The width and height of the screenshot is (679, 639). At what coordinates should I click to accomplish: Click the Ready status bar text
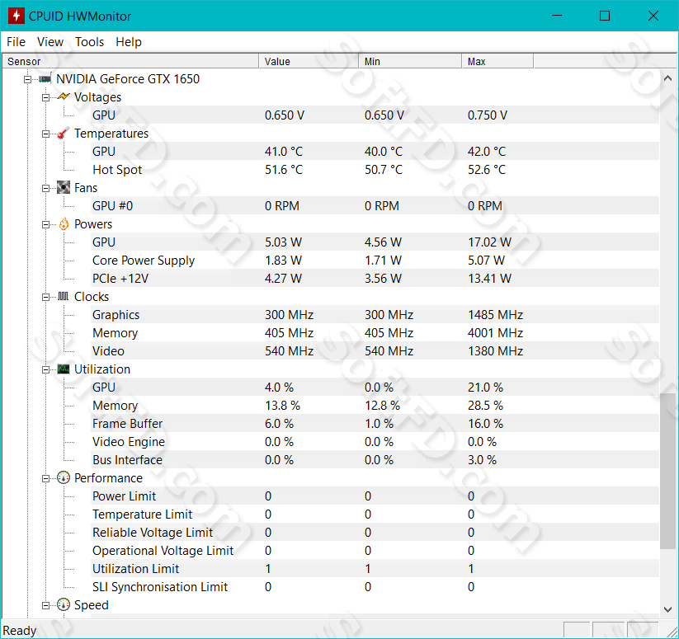(x=20, y=631)
